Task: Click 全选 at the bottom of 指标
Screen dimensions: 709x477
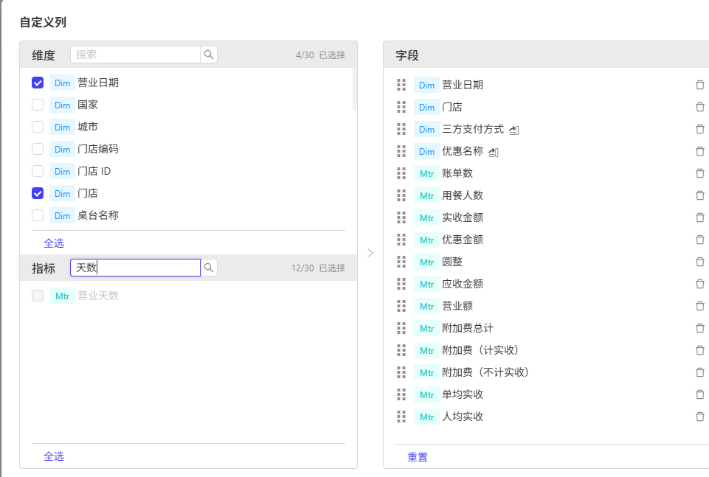Action: tap(54, 456)
